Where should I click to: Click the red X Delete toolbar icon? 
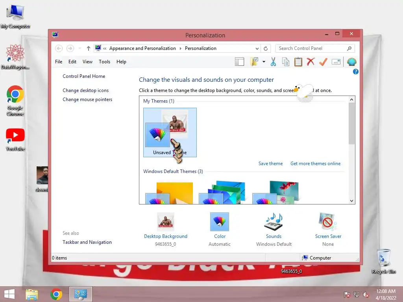point(311,62)
